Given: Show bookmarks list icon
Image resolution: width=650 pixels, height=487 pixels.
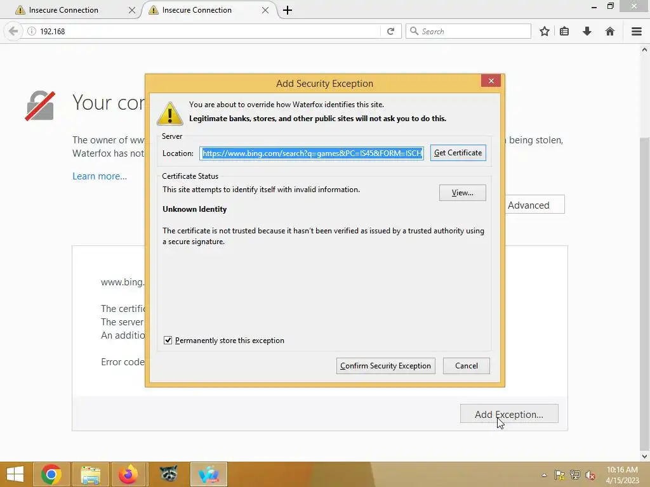Looking at the screenshot, I should click(x=564, y=31).
